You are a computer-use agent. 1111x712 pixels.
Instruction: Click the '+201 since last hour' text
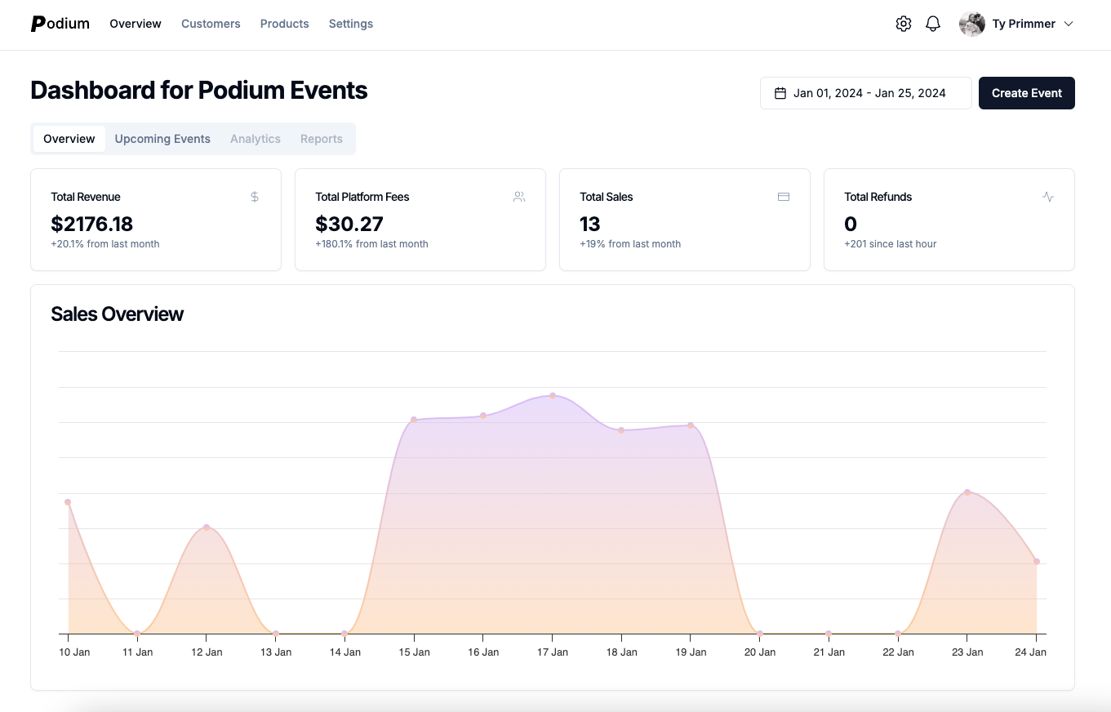point(891,244)
